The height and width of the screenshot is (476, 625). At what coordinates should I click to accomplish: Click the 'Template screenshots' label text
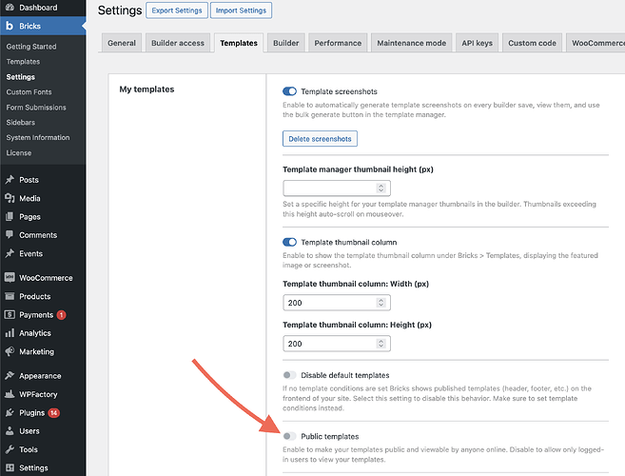point(339,91)
